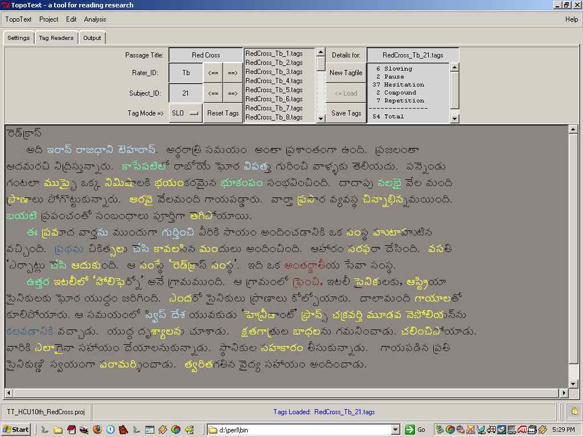Click the multicolor Chrome-like Quick Launch icon

click(176, 430)
